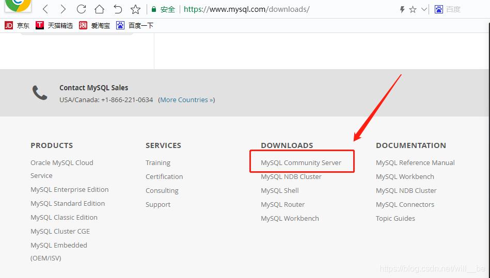
Task: Click the PRODUCTS footer heading
Action: click(x=52, y=145)
